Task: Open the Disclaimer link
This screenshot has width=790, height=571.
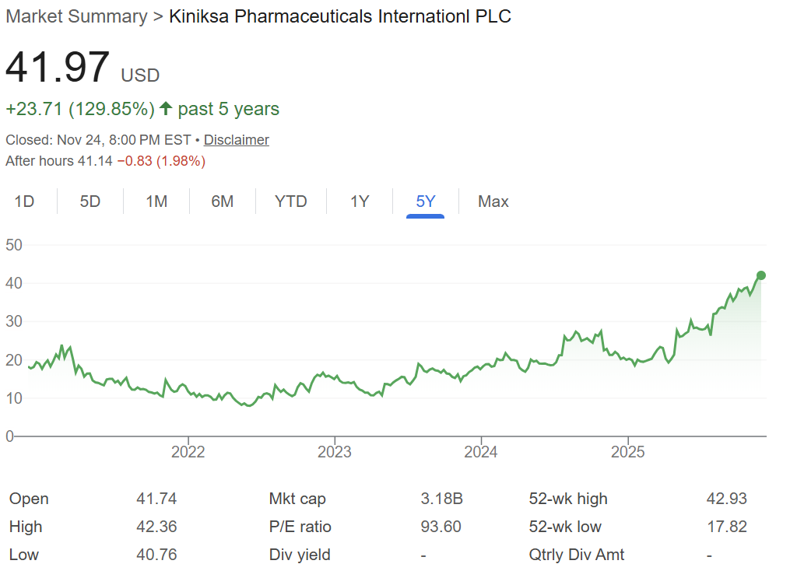Action: [x=237, y=140]
